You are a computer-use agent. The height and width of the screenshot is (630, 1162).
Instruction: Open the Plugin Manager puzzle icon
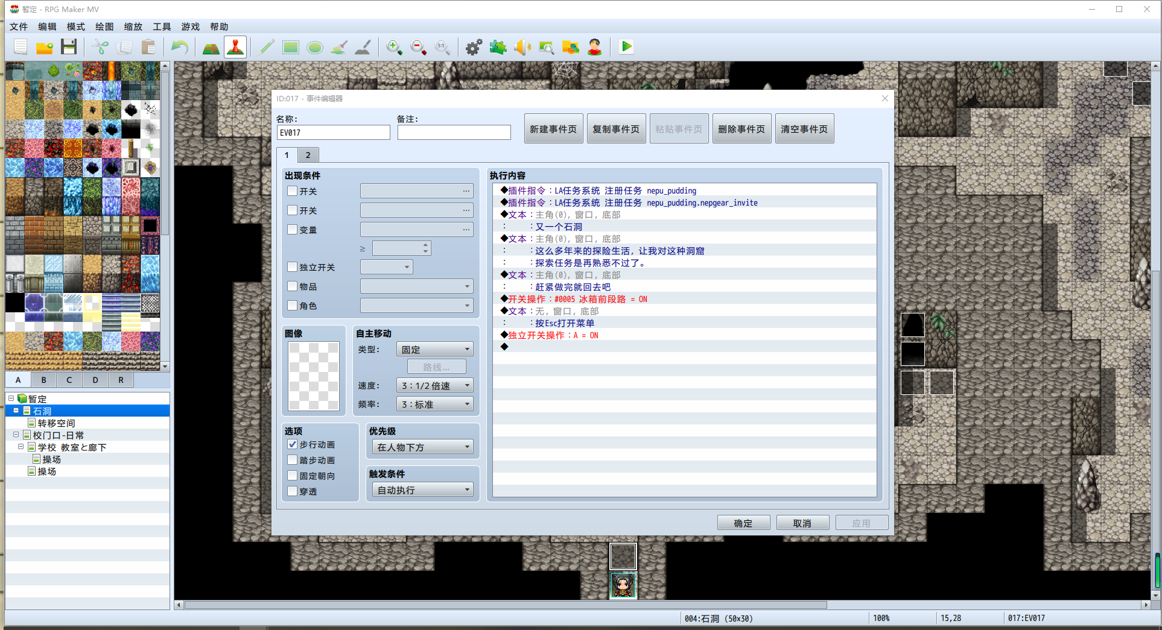pos(498,47)
